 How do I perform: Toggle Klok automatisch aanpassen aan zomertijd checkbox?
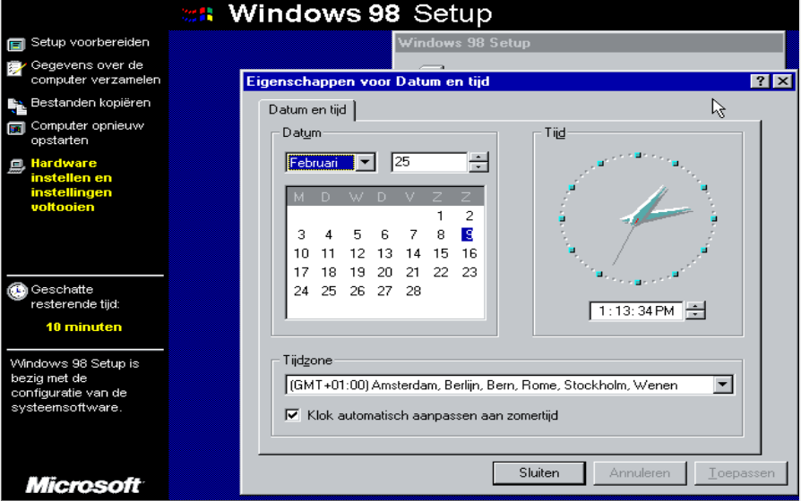coord(293,415)
